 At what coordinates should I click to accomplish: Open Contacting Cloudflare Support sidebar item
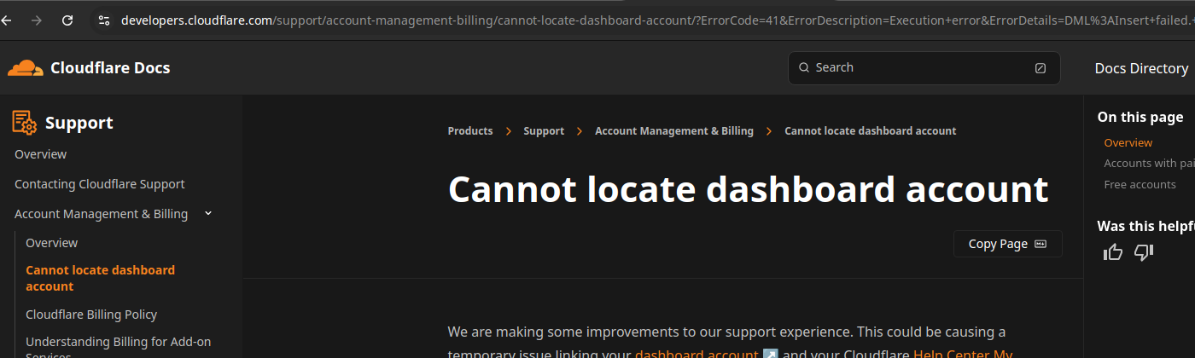[x=99, y=184]
